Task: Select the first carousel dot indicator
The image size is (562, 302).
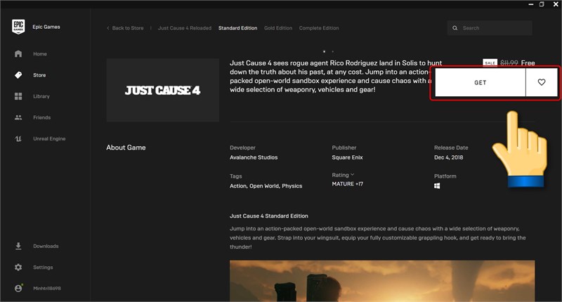Action: [x=325, y=51]
